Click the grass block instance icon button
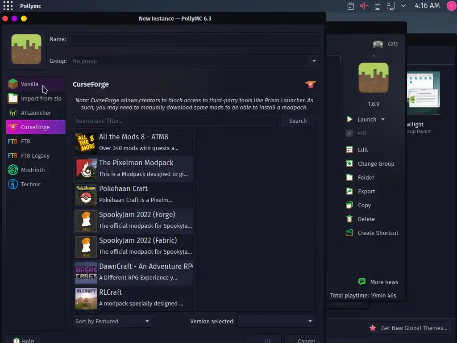This screenshot has height=343, width=457. [x=26, y=49]
